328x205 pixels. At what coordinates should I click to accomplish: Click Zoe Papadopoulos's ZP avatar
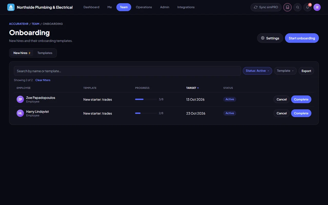click(x=20, y=99)
